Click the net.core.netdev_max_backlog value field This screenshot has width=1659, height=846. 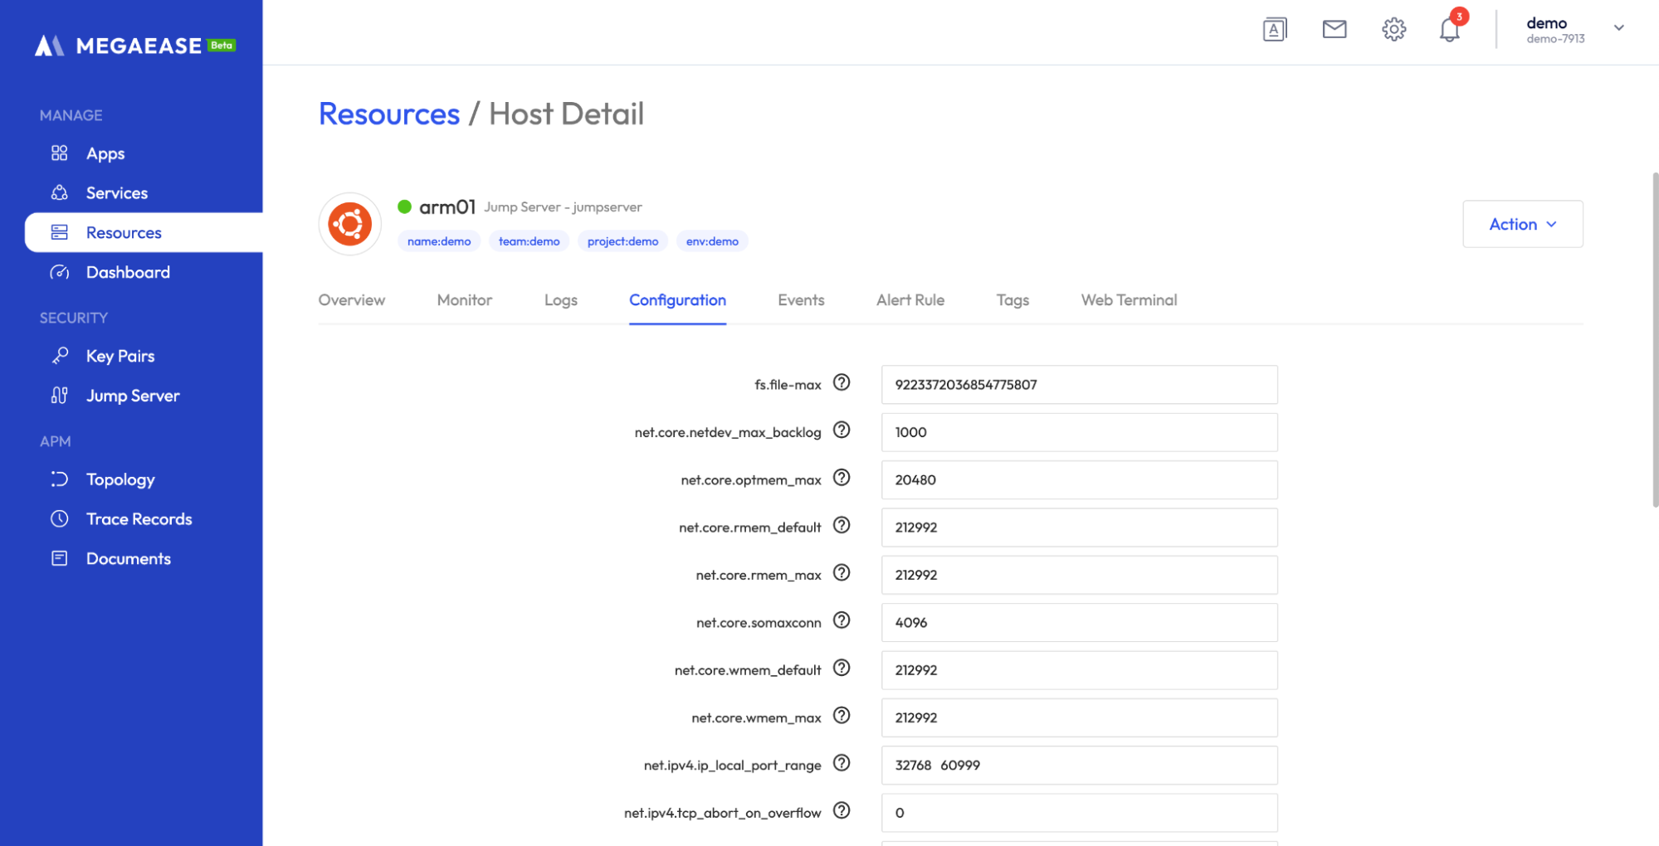coord(1078,432)
